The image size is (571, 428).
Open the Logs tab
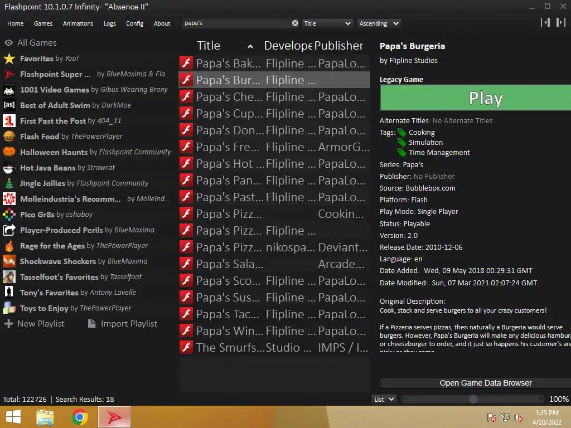pyautogui.click(x=110, y=23)
